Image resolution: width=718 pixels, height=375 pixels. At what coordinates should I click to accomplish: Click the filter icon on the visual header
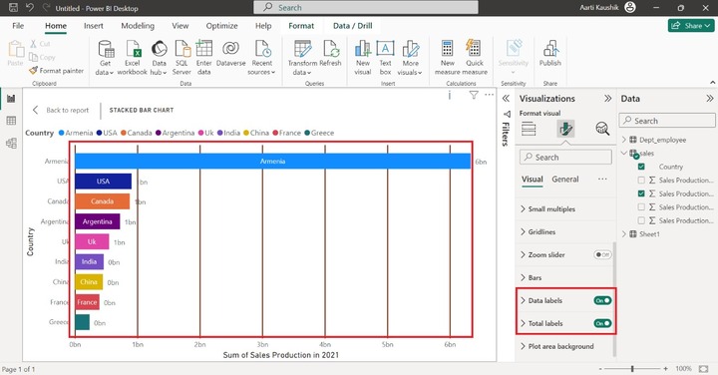click(474, 95)
